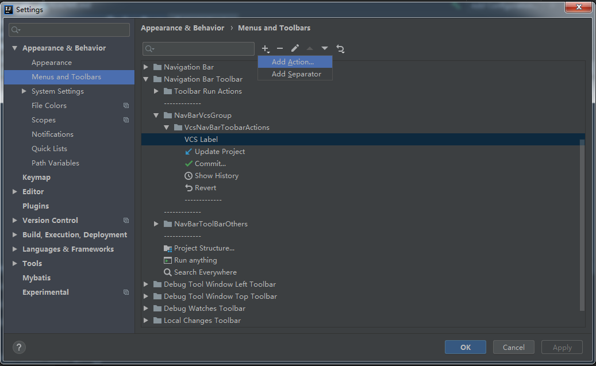Collapse the NavBarVcsGroup folder
The image size is (596, 366).
point(156,115)
